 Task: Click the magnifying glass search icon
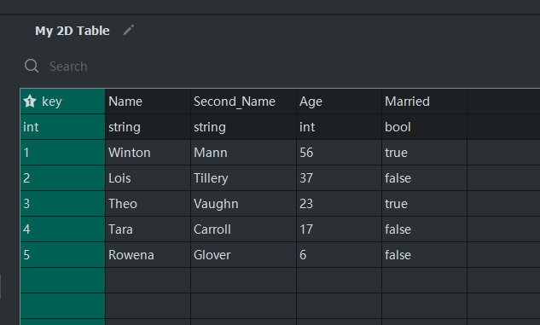click(x=32, y=66)
